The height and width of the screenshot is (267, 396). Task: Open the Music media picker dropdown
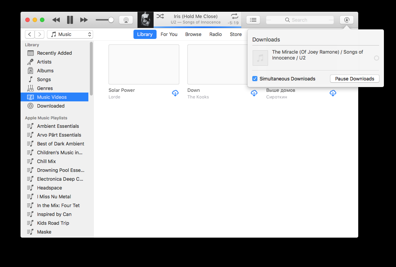[x=70, y=35]
